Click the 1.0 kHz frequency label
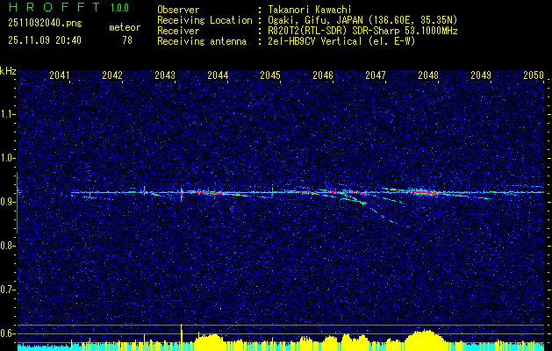Image resolution: width=552 pixels, height=351 pixels. (7, 158)
